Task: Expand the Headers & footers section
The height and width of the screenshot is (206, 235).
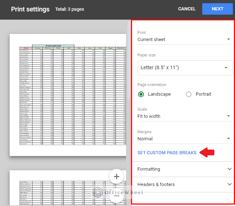Action: pyautogui.click(x=183, y=185)
